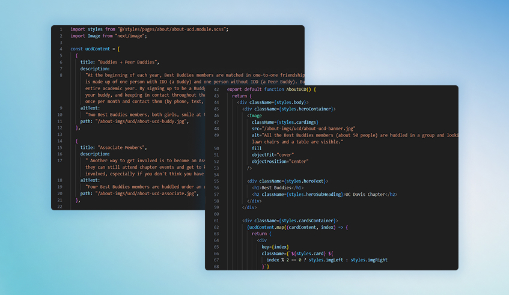Select the title "Associate Members" line

click(114, 148)
